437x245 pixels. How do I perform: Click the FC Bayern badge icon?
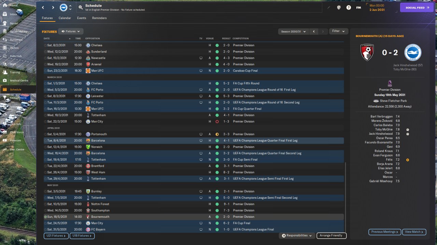[x=88, y=229]
